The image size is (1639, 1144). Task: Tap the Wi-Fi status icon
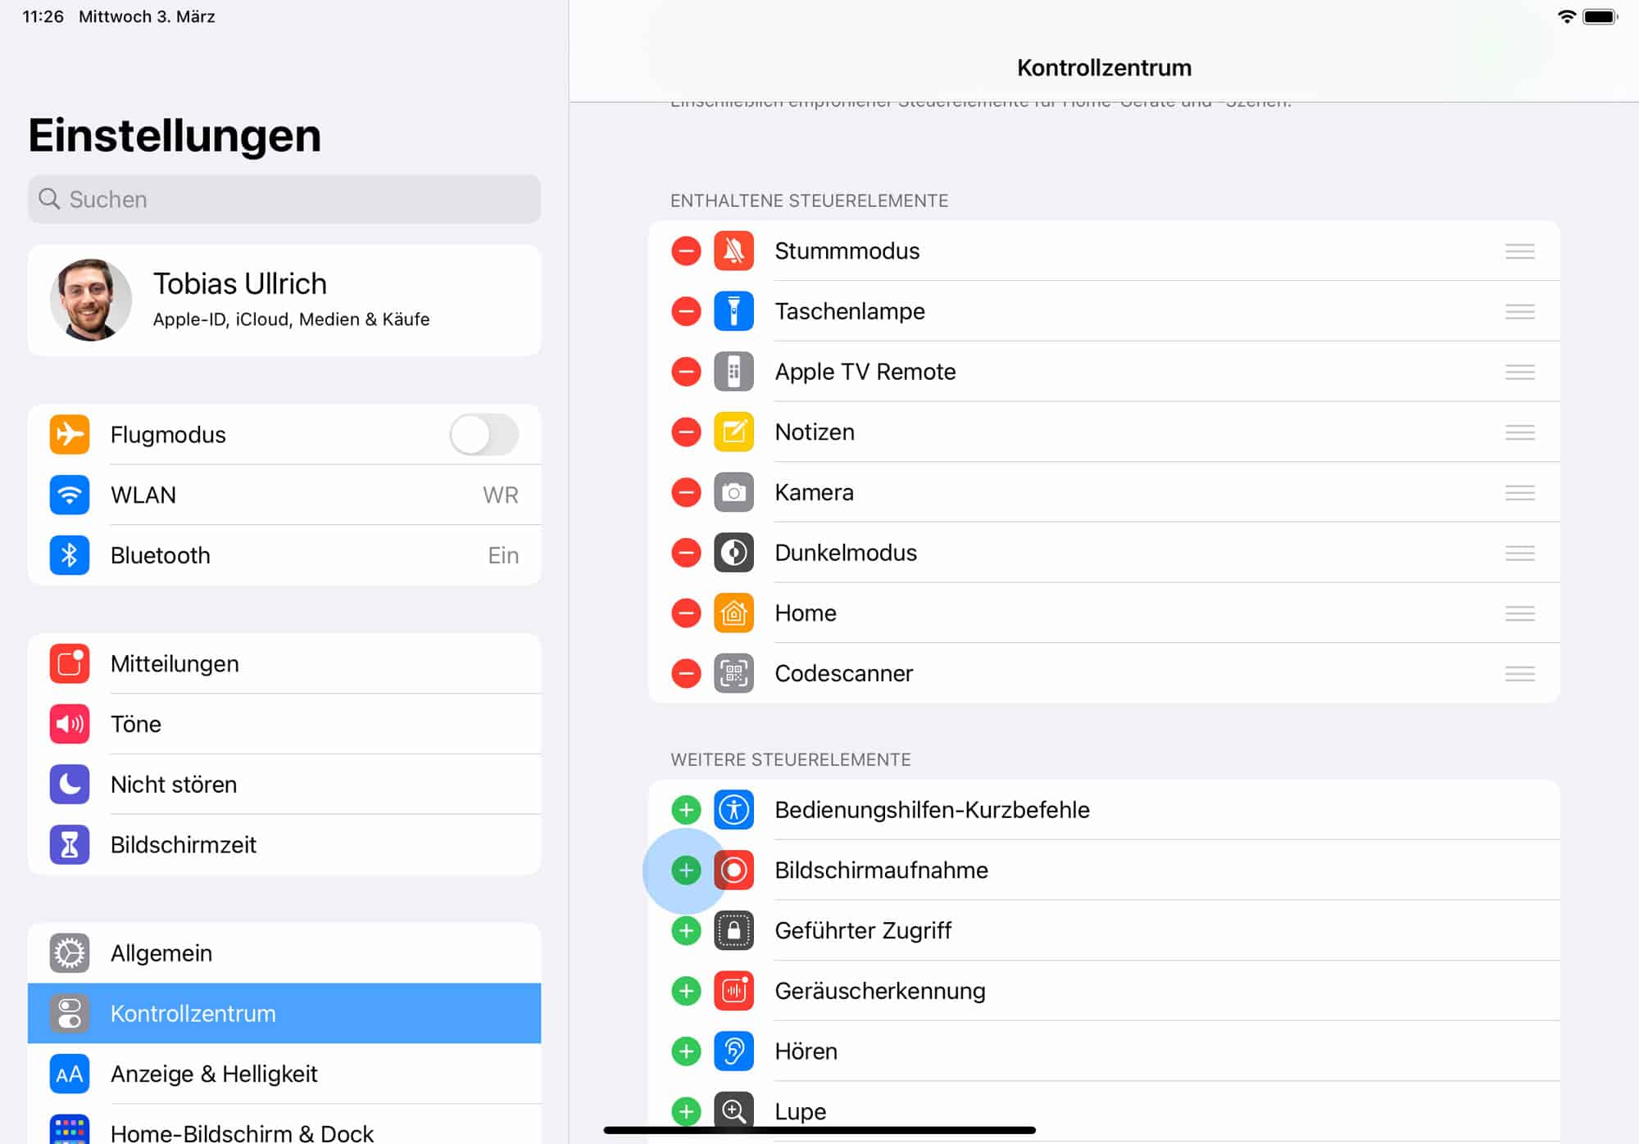1566,16
